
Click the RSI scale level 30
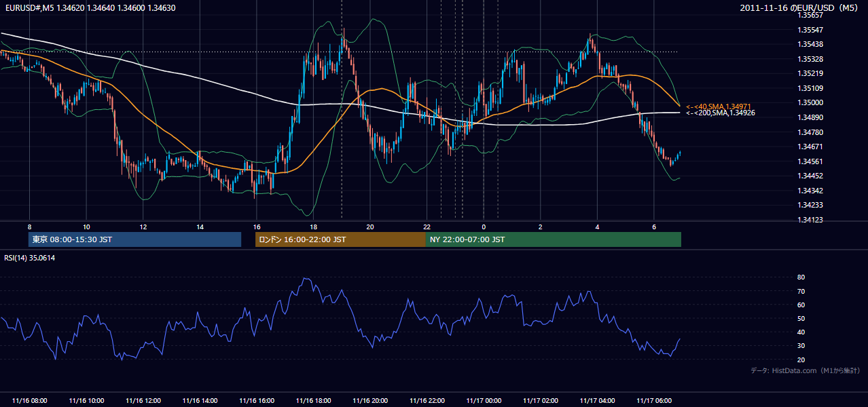coord(801,346)
